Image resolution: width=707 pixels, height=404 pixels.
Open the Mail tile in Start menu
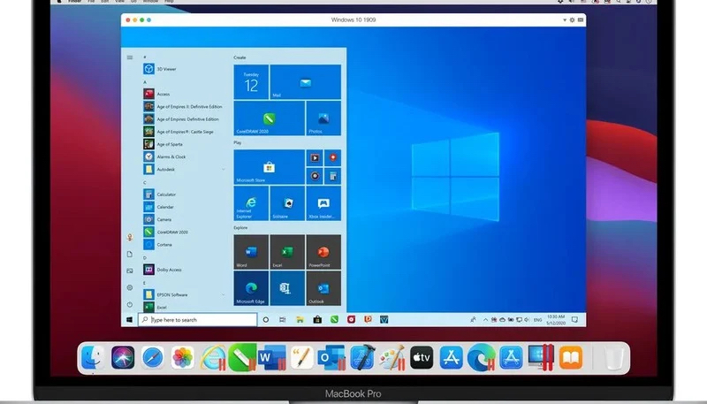point(305,82)
